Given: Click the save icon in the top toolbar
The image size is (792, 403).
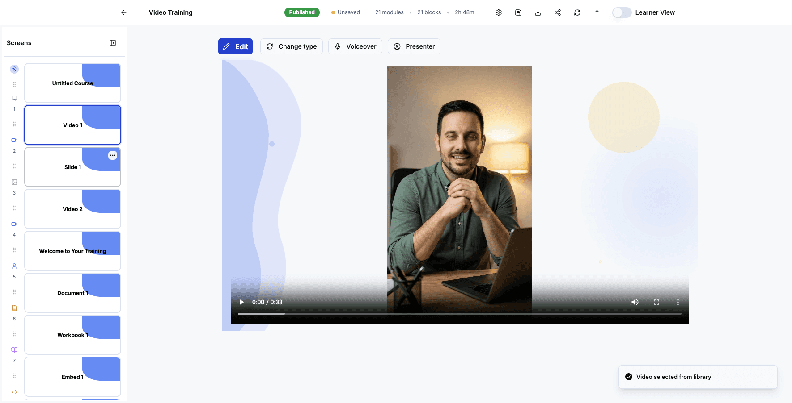Looking at the screenshot, I should coord(518,12).
